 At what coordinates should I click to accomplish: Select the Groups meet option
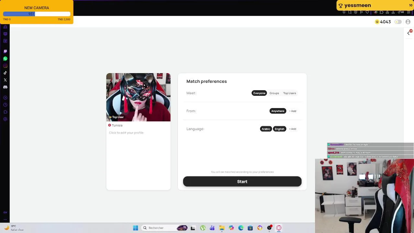tap(274, 93)
